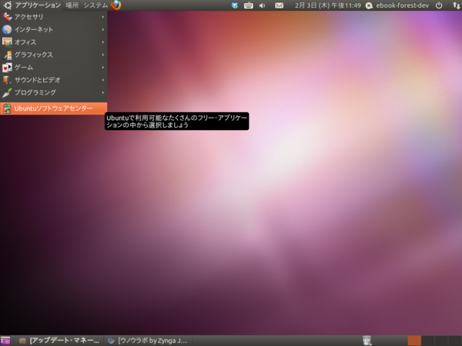
Task: Expand the アクセサリ submenu arrow
Action: tap(103, 17)
